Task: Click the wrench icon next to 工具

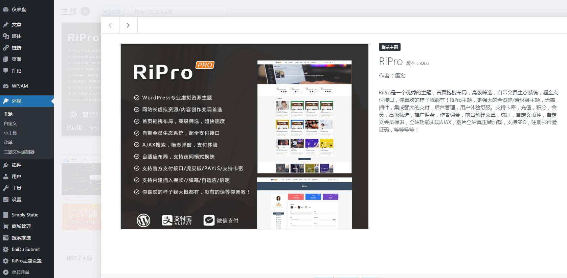Action: pyautogui.click(x=6, y=188)
